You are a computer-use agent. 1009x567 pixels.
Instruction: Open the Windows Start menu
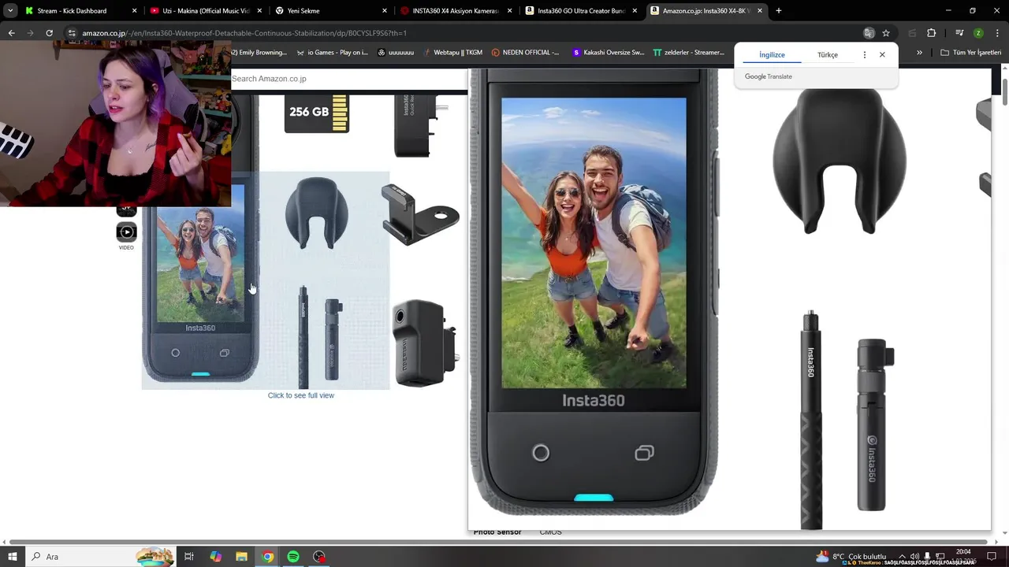tap(12, 557)
